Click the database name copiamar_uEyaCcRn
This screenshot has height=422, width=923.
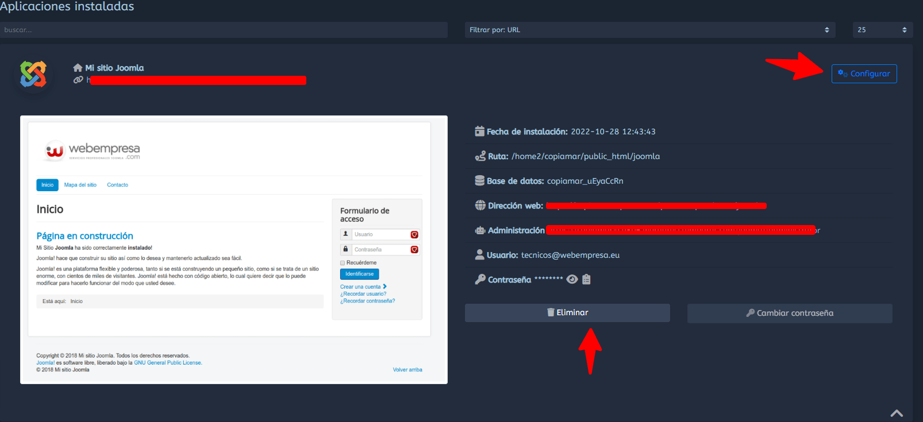pyautogui.click(x=585, y=181)
